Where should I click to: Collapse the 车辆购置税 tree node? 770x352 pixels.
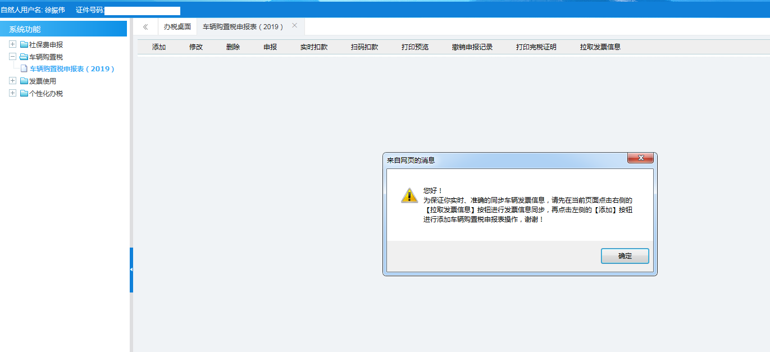[x=12, y=56]
